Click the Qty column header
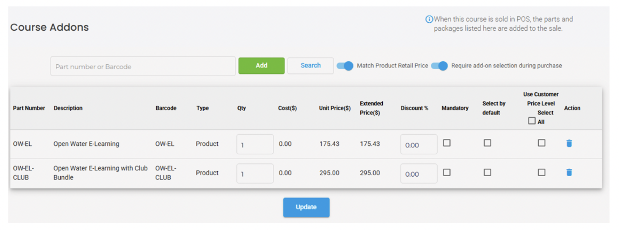The height and width of the screenshot is (230, 619). [242, 108]
